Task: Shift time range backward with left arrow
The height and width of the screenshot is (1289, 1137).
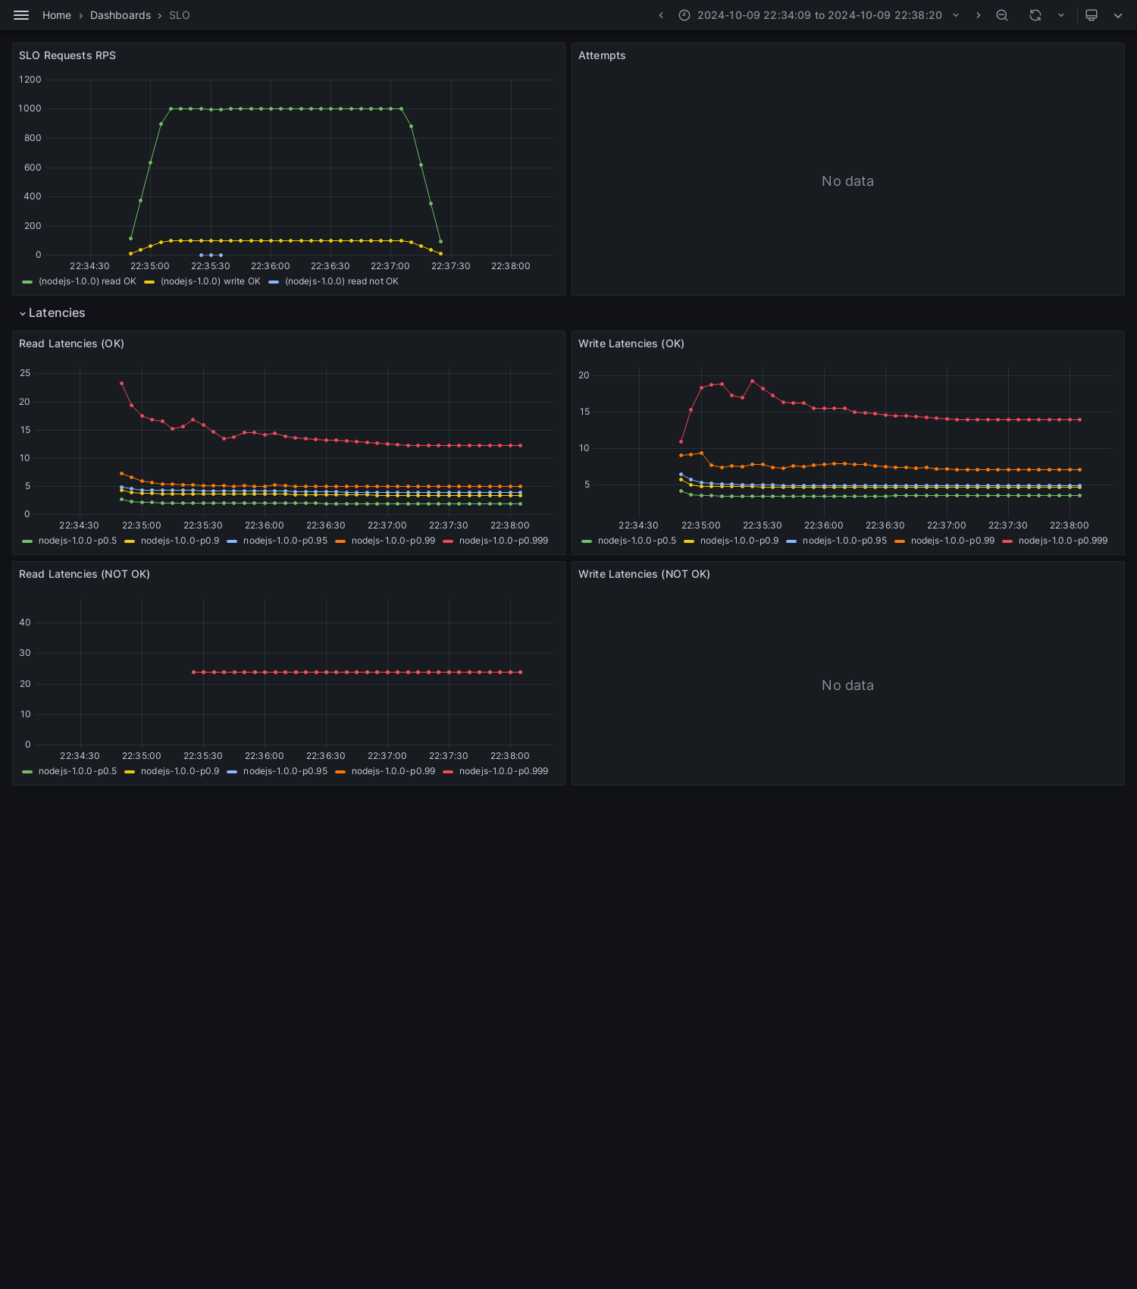Action: [x=661, y=15]
